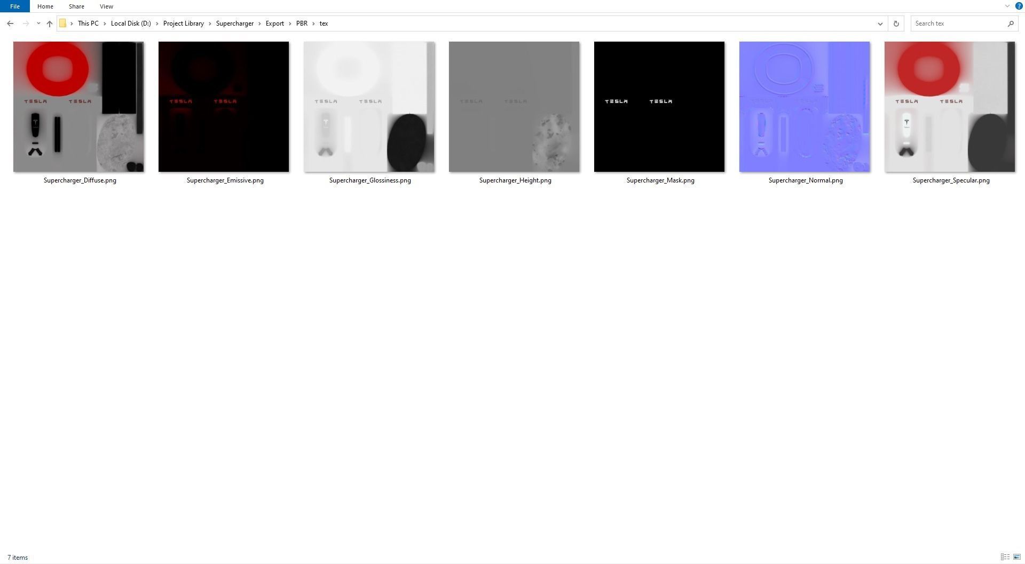Viewport: 1025px width, 564px height.
Task: Open the Home ribbon tab
Action: tap(45, 6)
